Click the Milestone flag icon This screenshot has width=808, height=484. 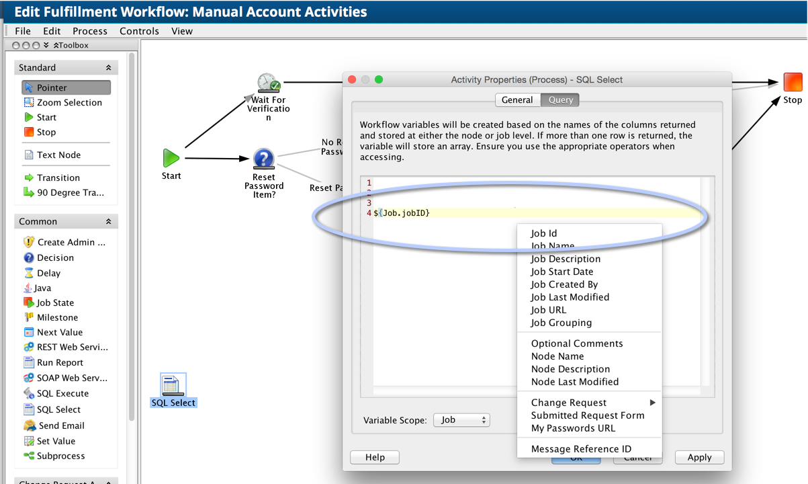pos(29,317)
